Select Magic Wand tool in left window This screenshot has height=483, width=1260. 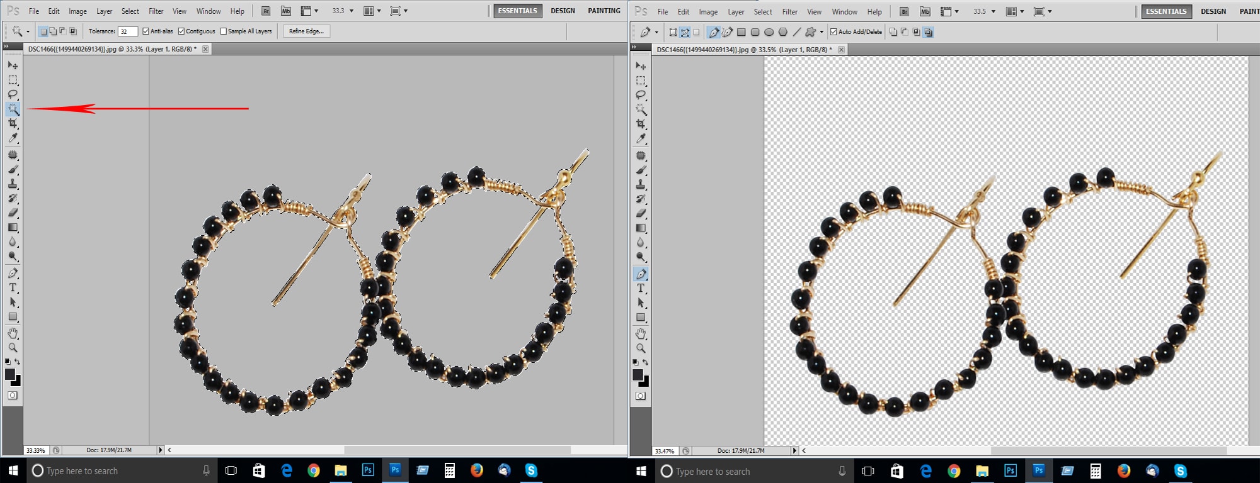coord(13,109)
